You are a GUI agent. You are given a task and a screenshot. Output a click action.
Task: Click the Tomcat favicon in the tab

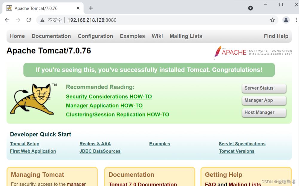click(x=9, y=8)
